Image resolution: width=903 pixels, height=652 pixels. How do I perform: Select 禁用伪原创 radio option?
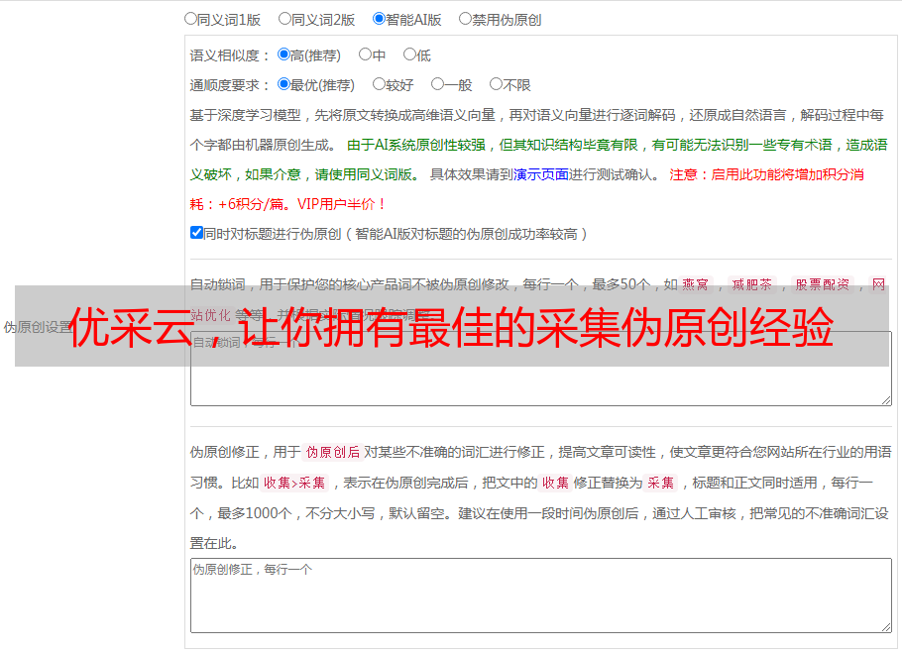(465, 19)
